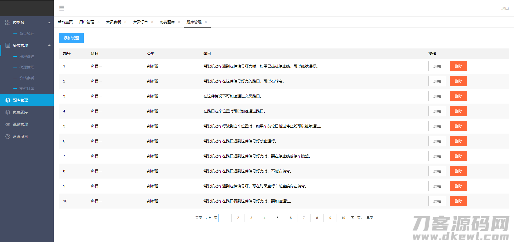The image size is (514, 242).
Task: Close the 免费题库 tab
Action: coord(179,22)
